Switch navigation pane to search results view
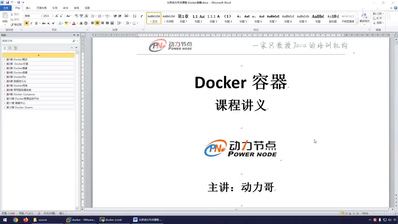The image size is (398, 224). click(15, 48)
